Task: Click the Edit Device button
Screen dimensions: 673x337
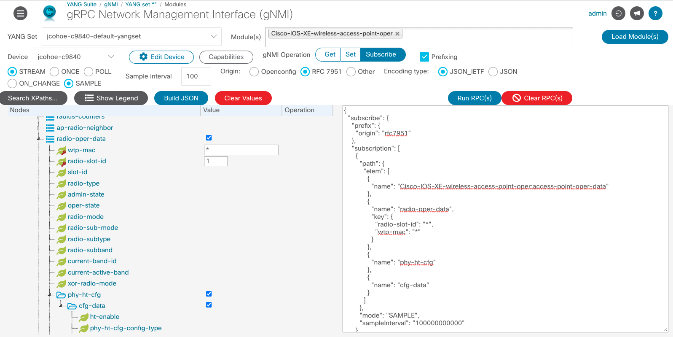Action: point(161,57)
